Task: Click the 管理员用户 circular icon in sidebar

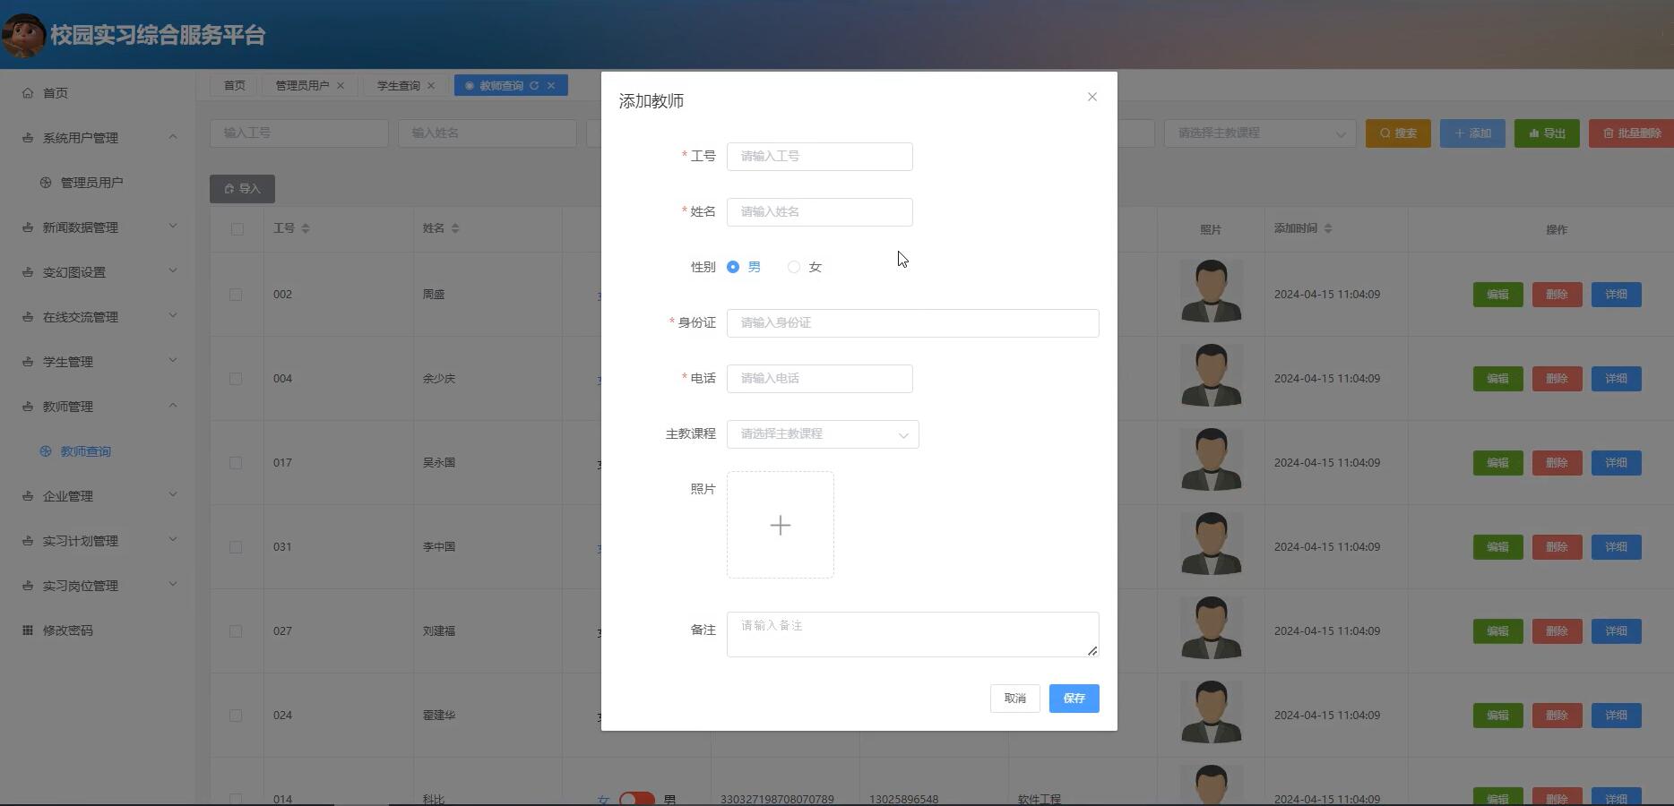Action: (45, 182)
